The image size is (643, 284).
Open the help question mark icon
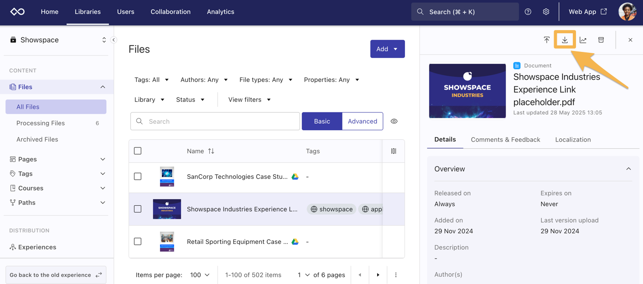coord(528,12)
